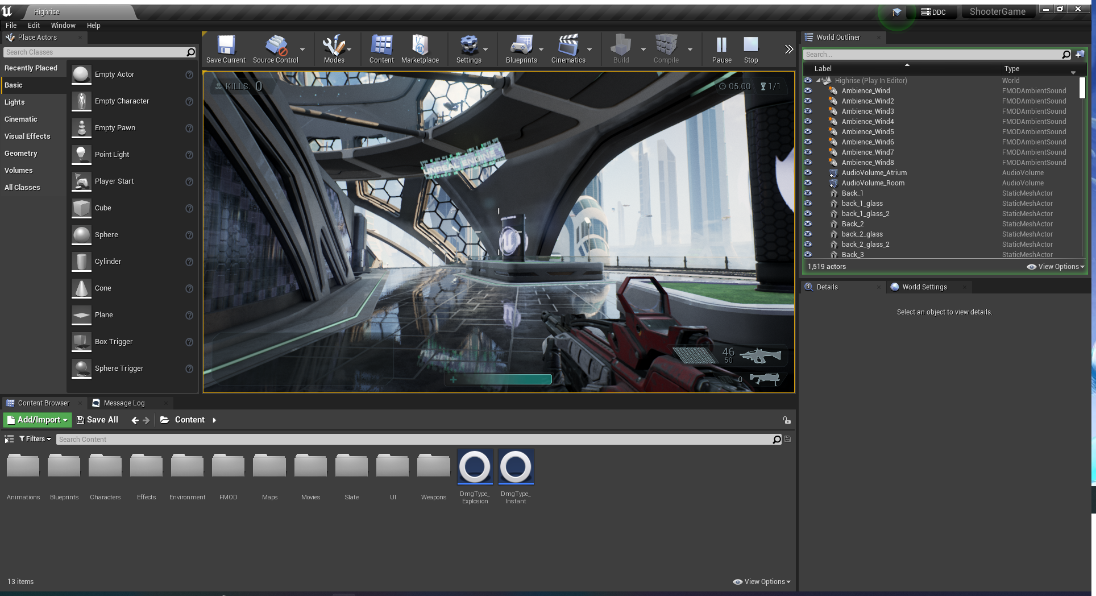The image size is (1096, 596).
Task: Open the Help menu
Action: click(x=93, y=26)
